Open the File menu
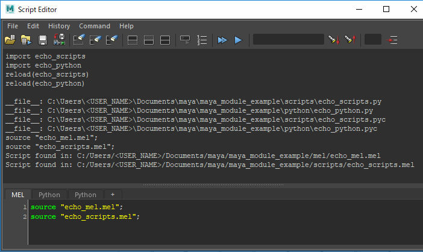 pos(13,26)
